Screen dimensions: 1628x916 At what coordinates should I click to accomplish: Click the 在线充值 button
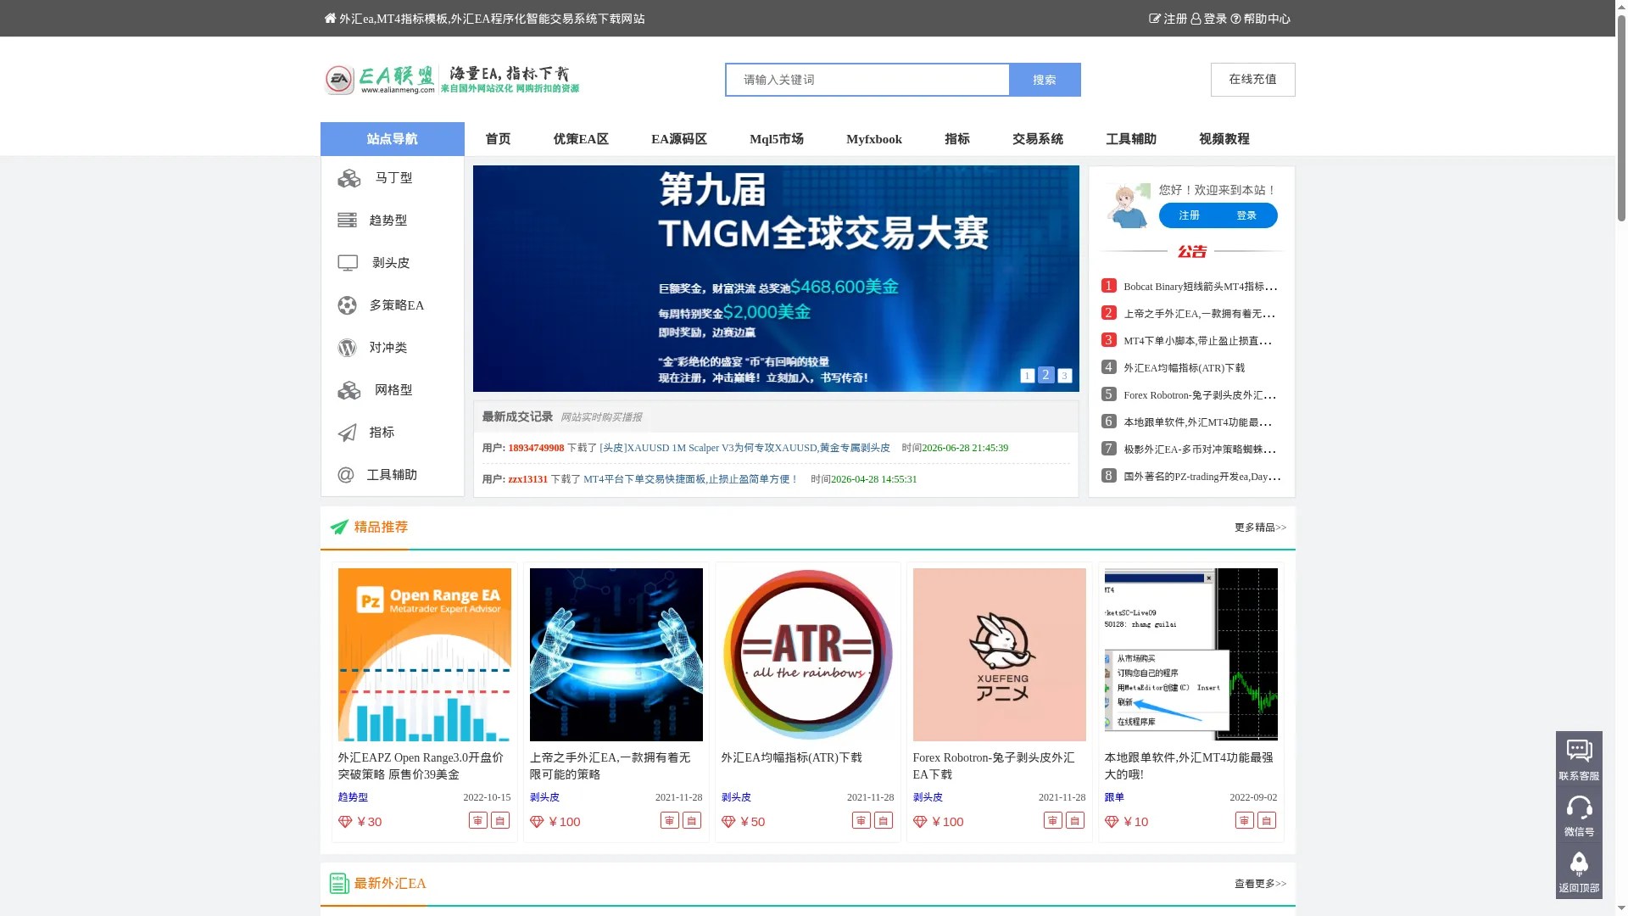pos(1253,80)
